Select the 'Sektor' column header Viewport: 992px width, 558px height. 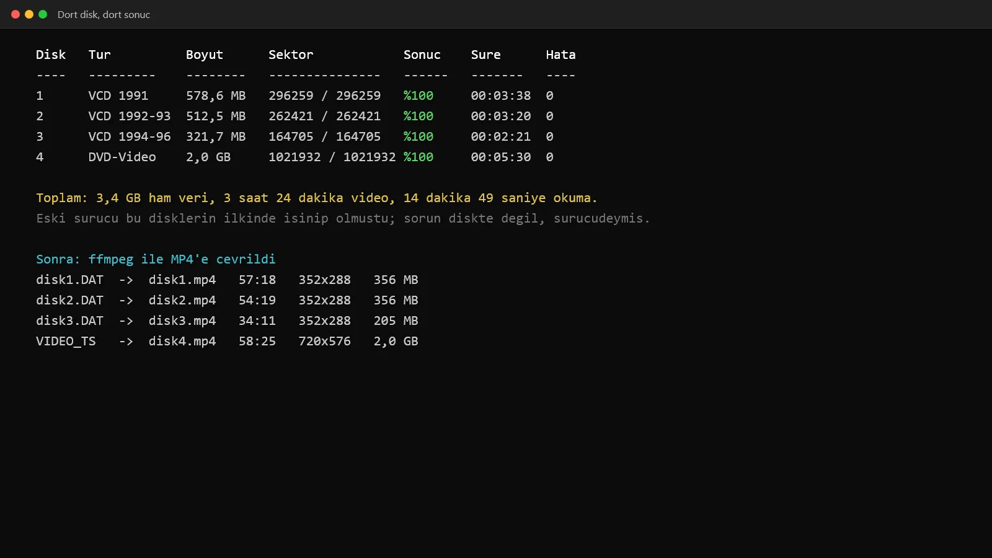pyautogui.click(x=291, y=55)
